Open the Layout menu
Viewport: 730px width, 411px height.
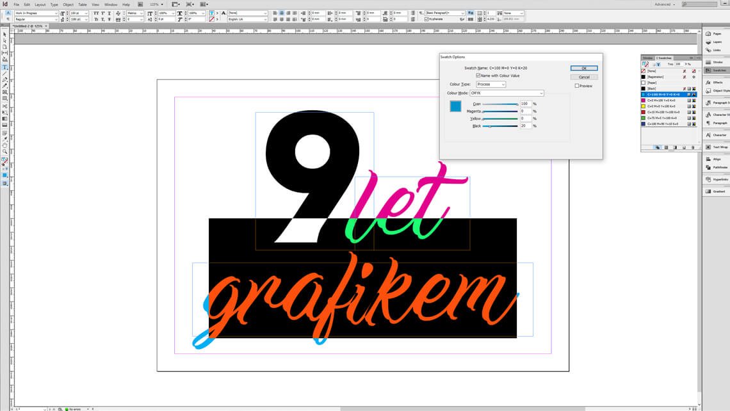(x=40, y=4)
